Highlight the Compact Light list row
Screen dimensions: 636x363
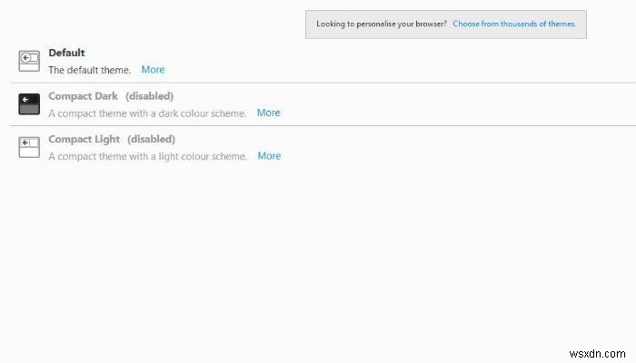[409, 147]
